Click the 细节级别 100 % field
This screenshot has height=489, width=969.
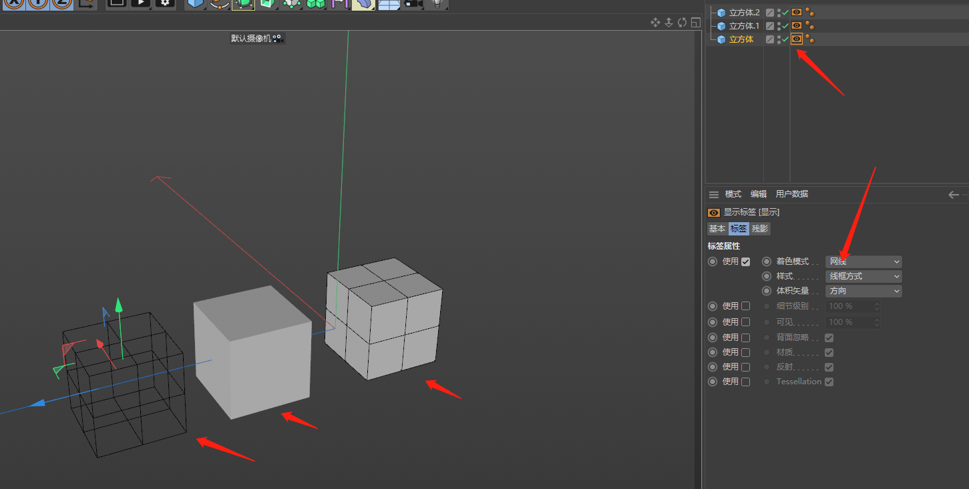coord(853,306)
